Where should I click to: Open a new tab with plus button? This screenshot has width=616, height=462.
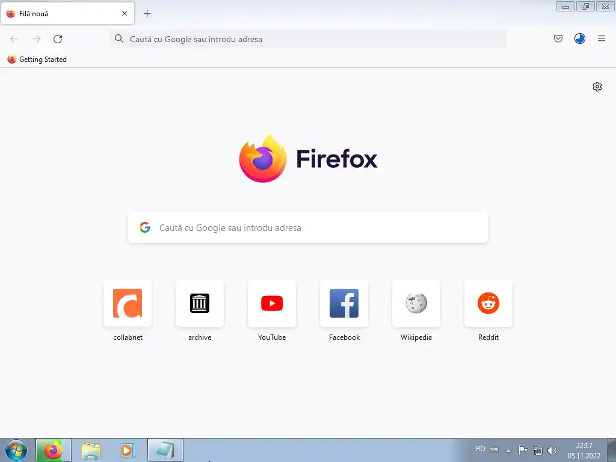point(147,14)
